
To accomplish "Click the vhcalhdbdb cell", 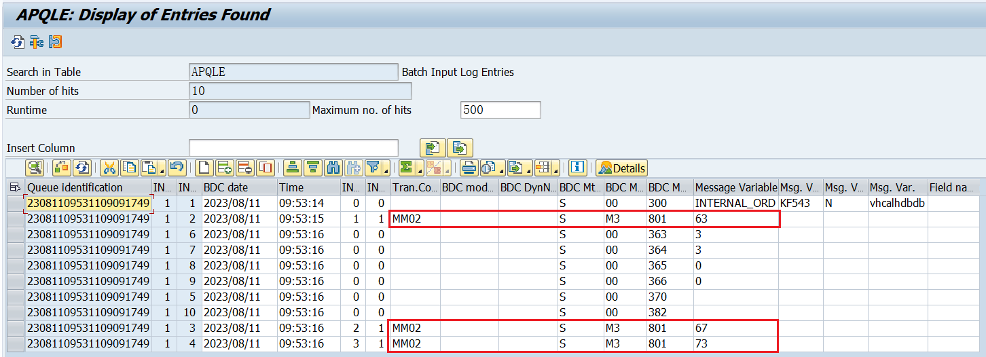I will click(x=898, y=203).
